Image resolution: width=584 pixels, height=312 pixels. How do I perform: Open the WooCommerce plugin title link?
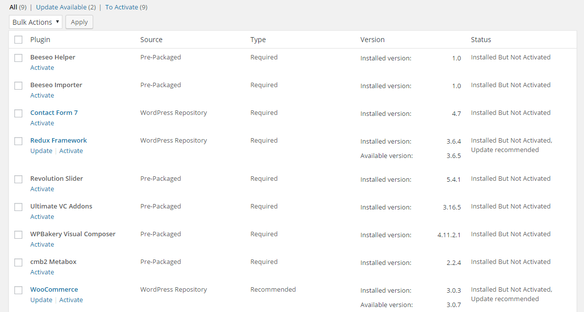[x=54, y=290]
